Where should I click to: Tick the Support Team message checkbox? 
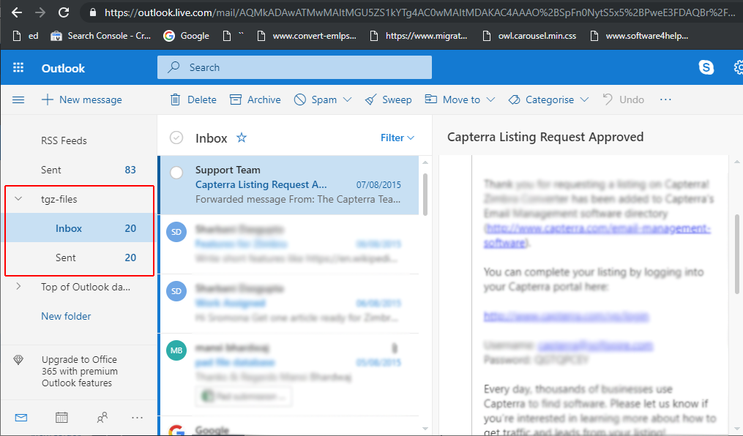coord(176,173)
